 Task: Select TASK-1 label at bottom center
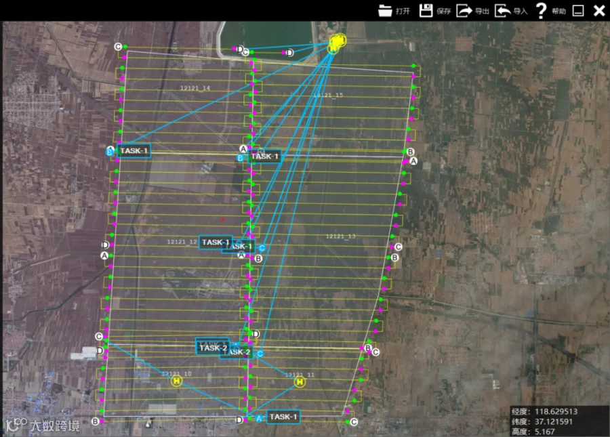click(x=283, y=417)
